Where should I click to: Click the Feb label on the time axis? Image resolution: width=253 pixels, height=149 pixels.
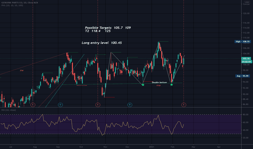[172, 147]
